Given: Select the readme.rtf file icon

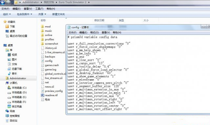Looking at the screenshot, I should tap(42, 95).
